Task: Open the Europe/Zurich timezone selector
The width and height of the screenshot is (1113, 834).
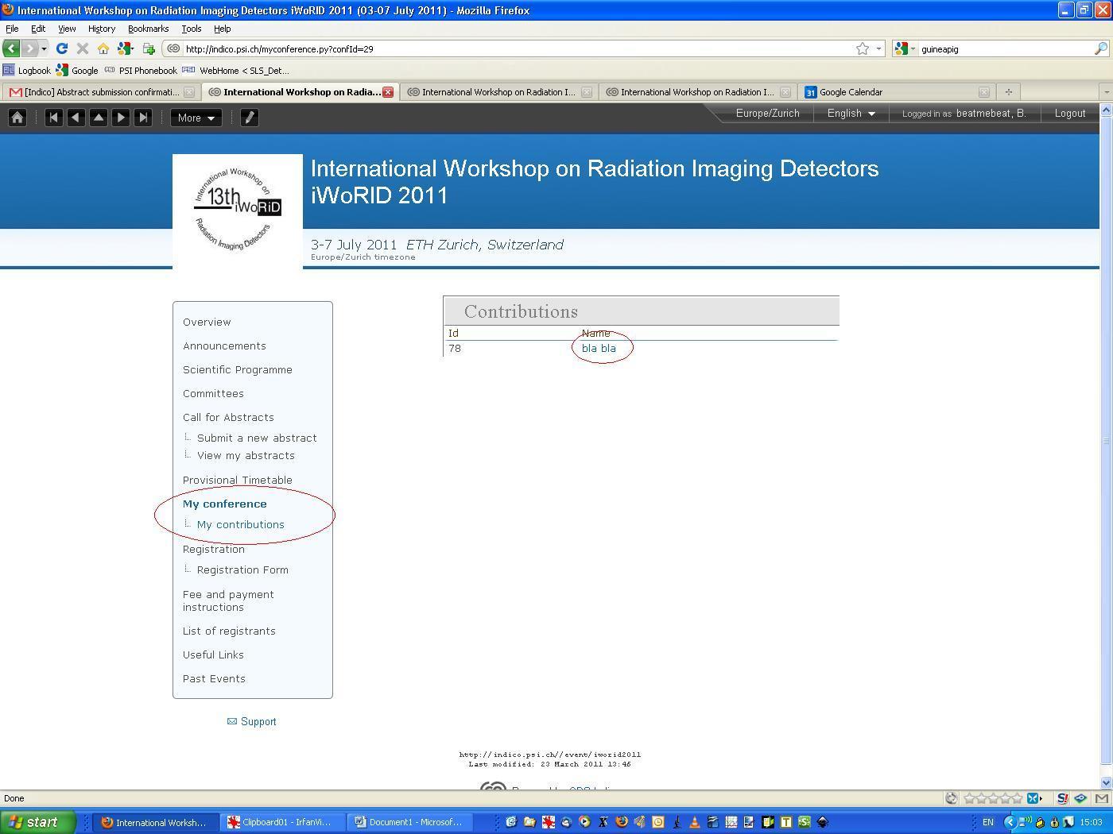Action: click(767, 114)
